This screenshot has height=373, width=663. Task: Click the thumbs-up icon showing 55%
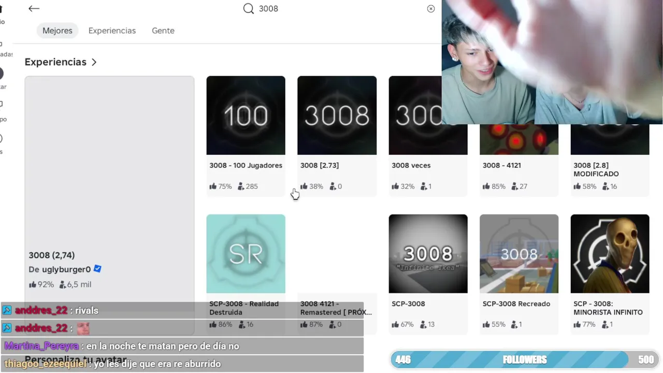click(486, 325)
